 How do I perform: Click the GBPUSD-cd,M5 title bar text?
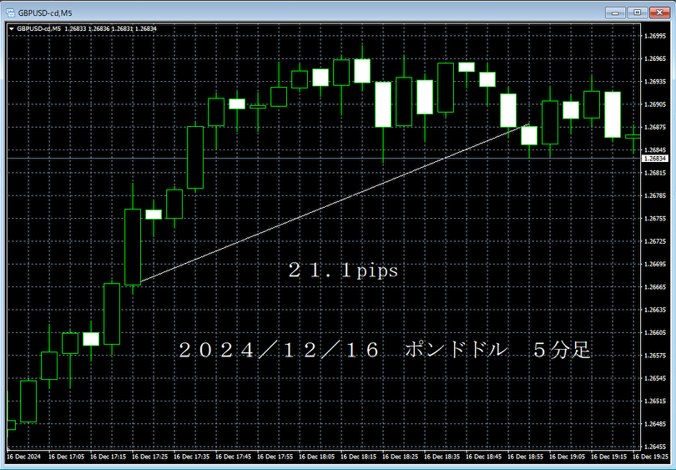pyautogui.click(x=45, y=13)
